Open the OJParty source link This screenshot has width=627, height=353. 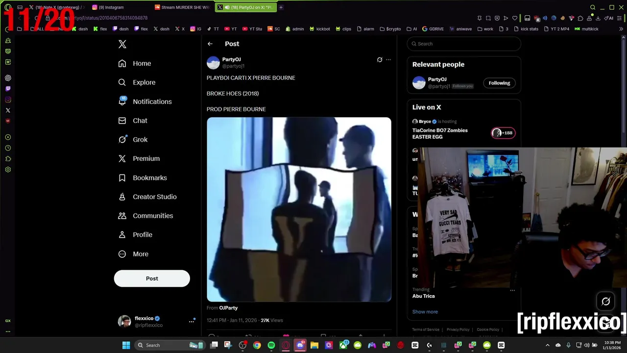click(x=228, y=308)
